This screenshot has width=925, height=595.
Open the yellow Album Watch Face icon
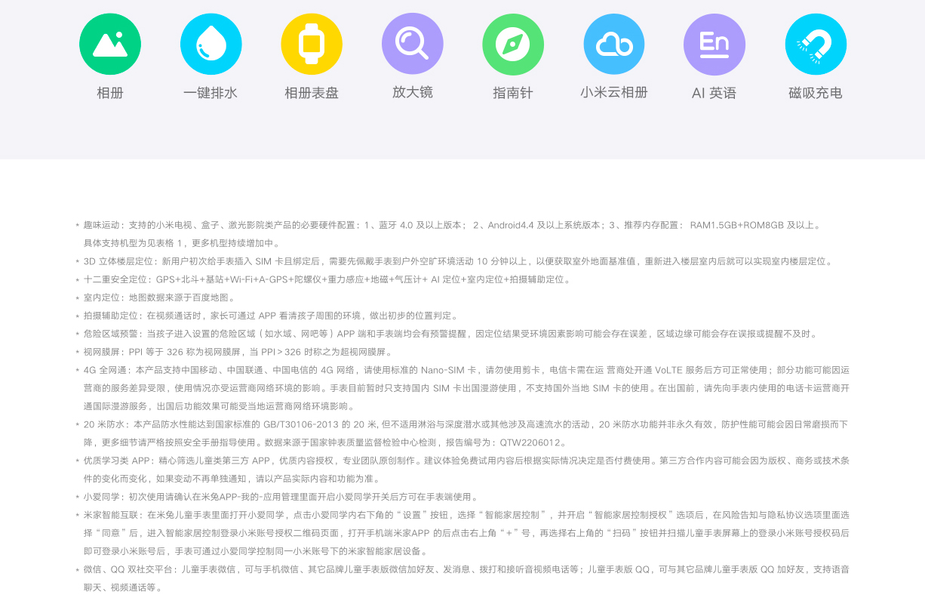(x=312, y=45)
